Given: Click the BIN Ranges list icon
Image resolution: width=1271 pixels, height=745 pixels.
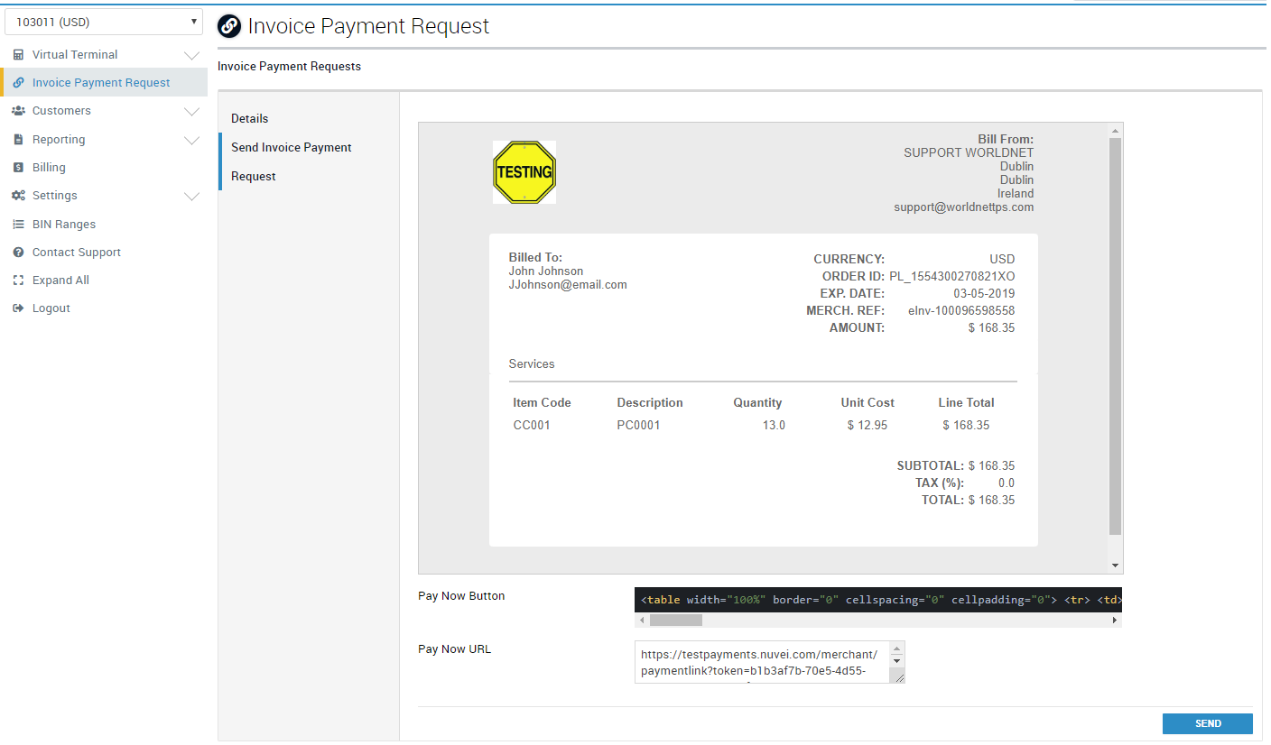Looking at the screenshot, I should click(x=18, y=225).
